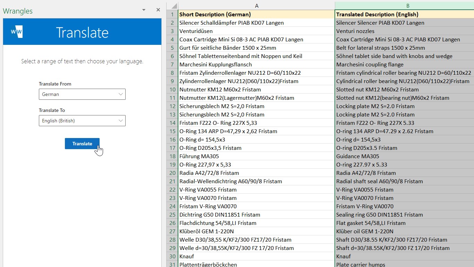Select row 5 header
The width and height of the screenshot is (474, 267).
tap(172, 48)
